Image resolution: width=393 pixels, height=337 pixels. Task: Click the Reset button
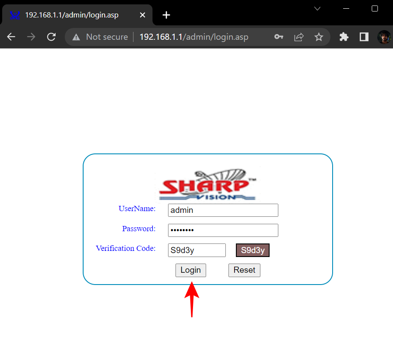(x=244, y=270)
